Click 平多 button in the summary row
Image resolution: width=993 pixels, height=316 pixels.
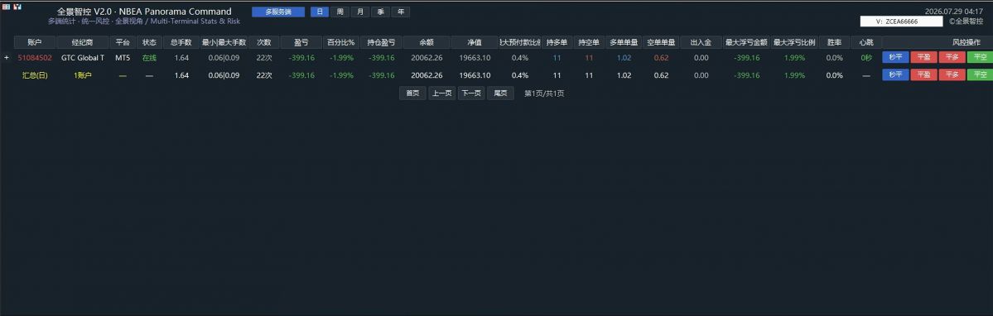coord(952,74)
